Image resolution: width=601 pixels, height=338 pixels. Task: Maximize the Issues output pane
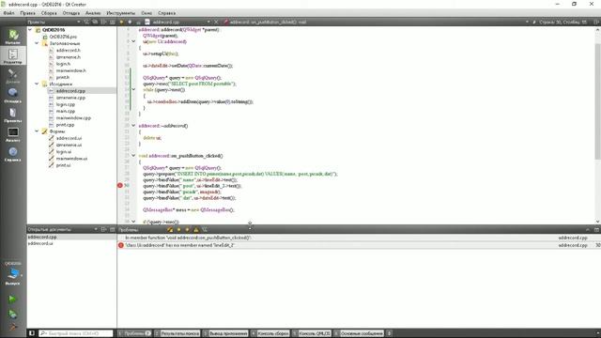tap(588, 229)
